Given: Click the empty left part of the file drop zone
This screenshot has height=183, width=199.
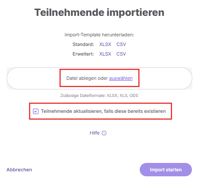Looking at the screenshot, I should (33, 78).
